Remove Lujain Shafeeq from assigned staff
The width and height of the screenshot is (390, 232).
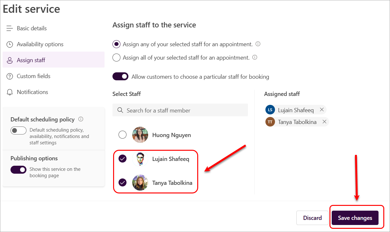pos(321,110)
